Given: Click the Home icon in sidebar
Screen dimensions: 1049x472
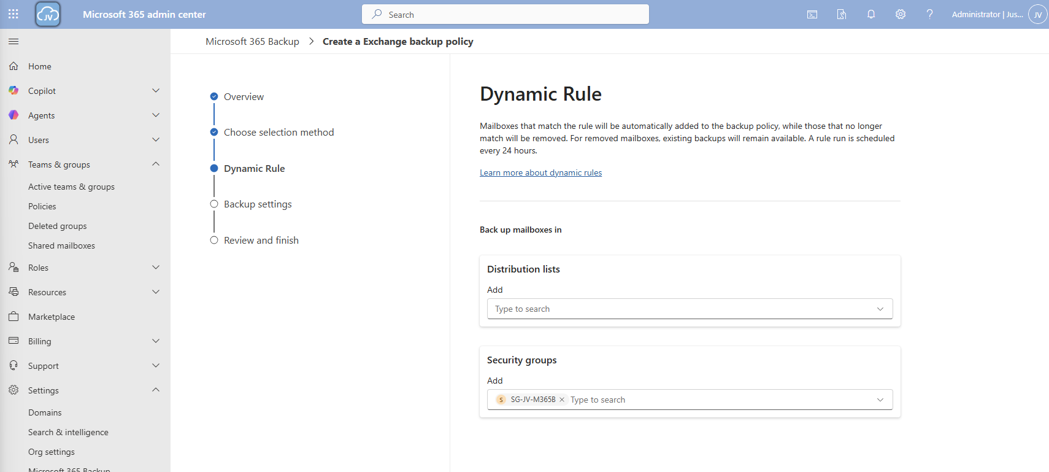Looking at the screenshot, I should (x=13, y=66).
